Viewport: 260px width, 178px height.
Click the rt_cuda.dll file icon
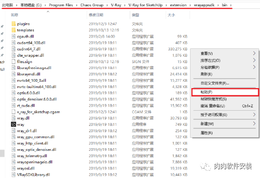click(x=14, y=106)
